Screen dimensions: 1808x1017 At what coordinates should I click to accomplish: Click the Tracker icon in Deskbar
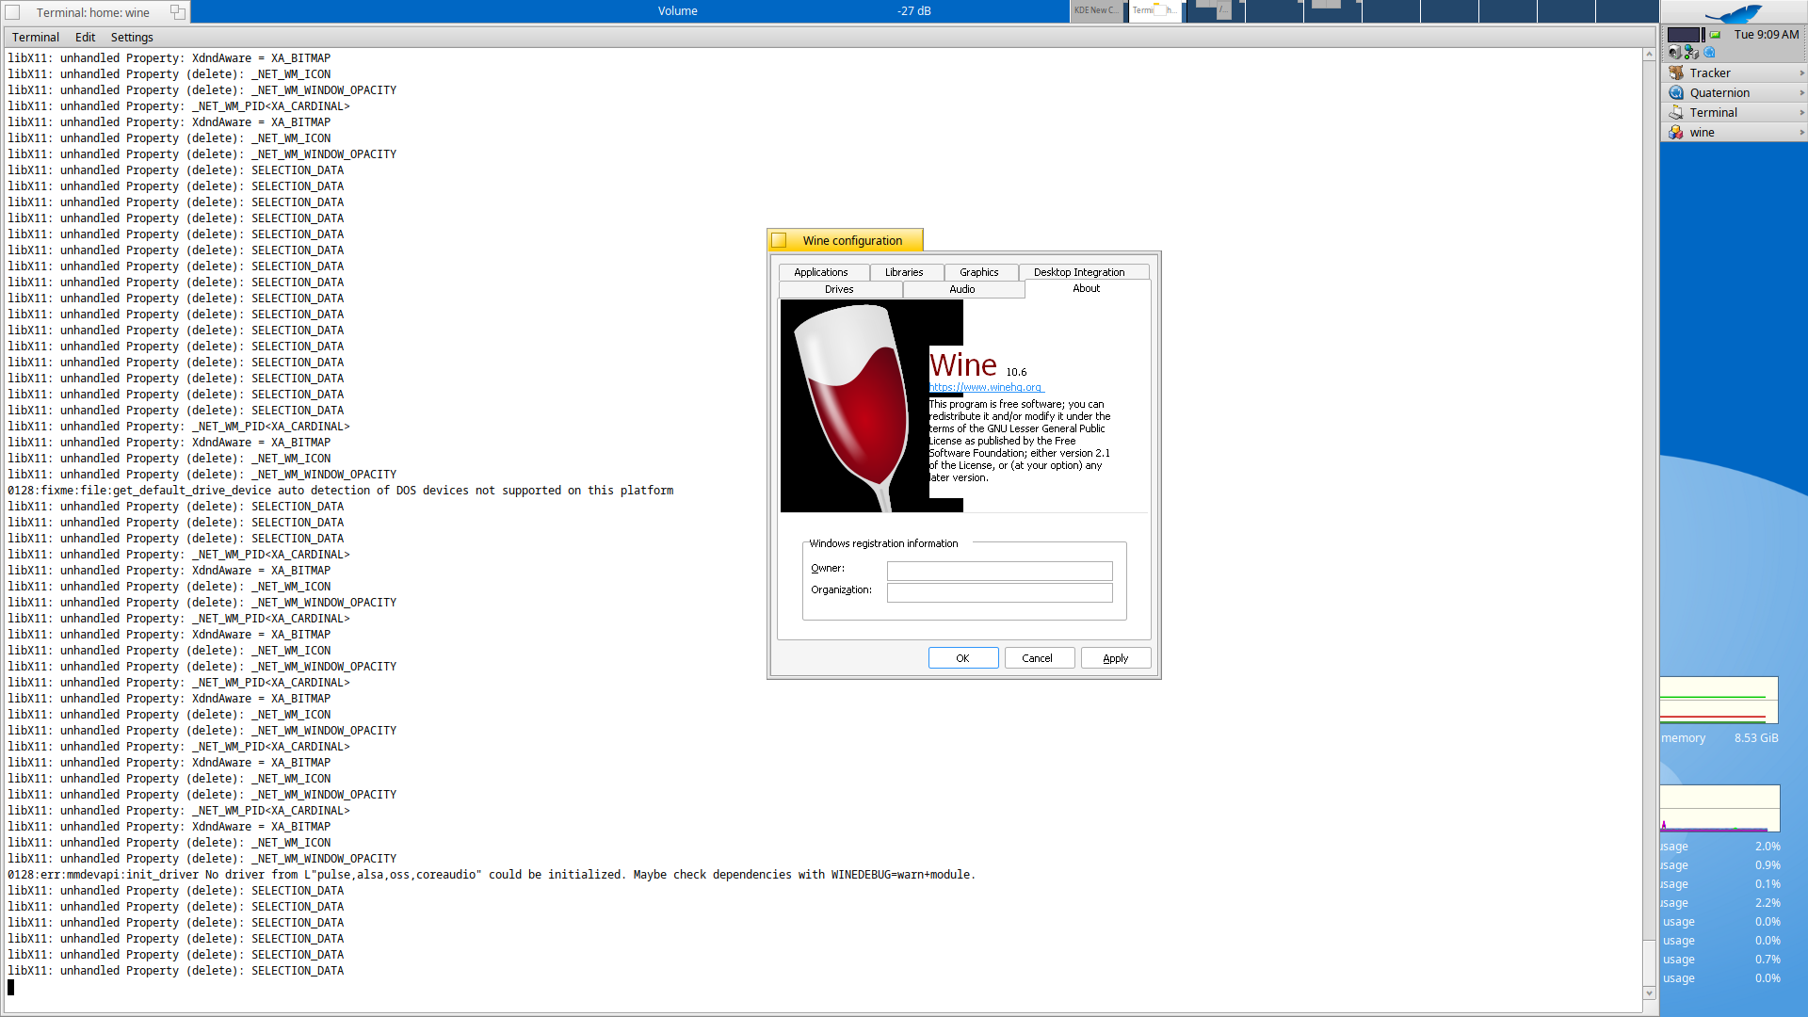[x=1676, y=73]
